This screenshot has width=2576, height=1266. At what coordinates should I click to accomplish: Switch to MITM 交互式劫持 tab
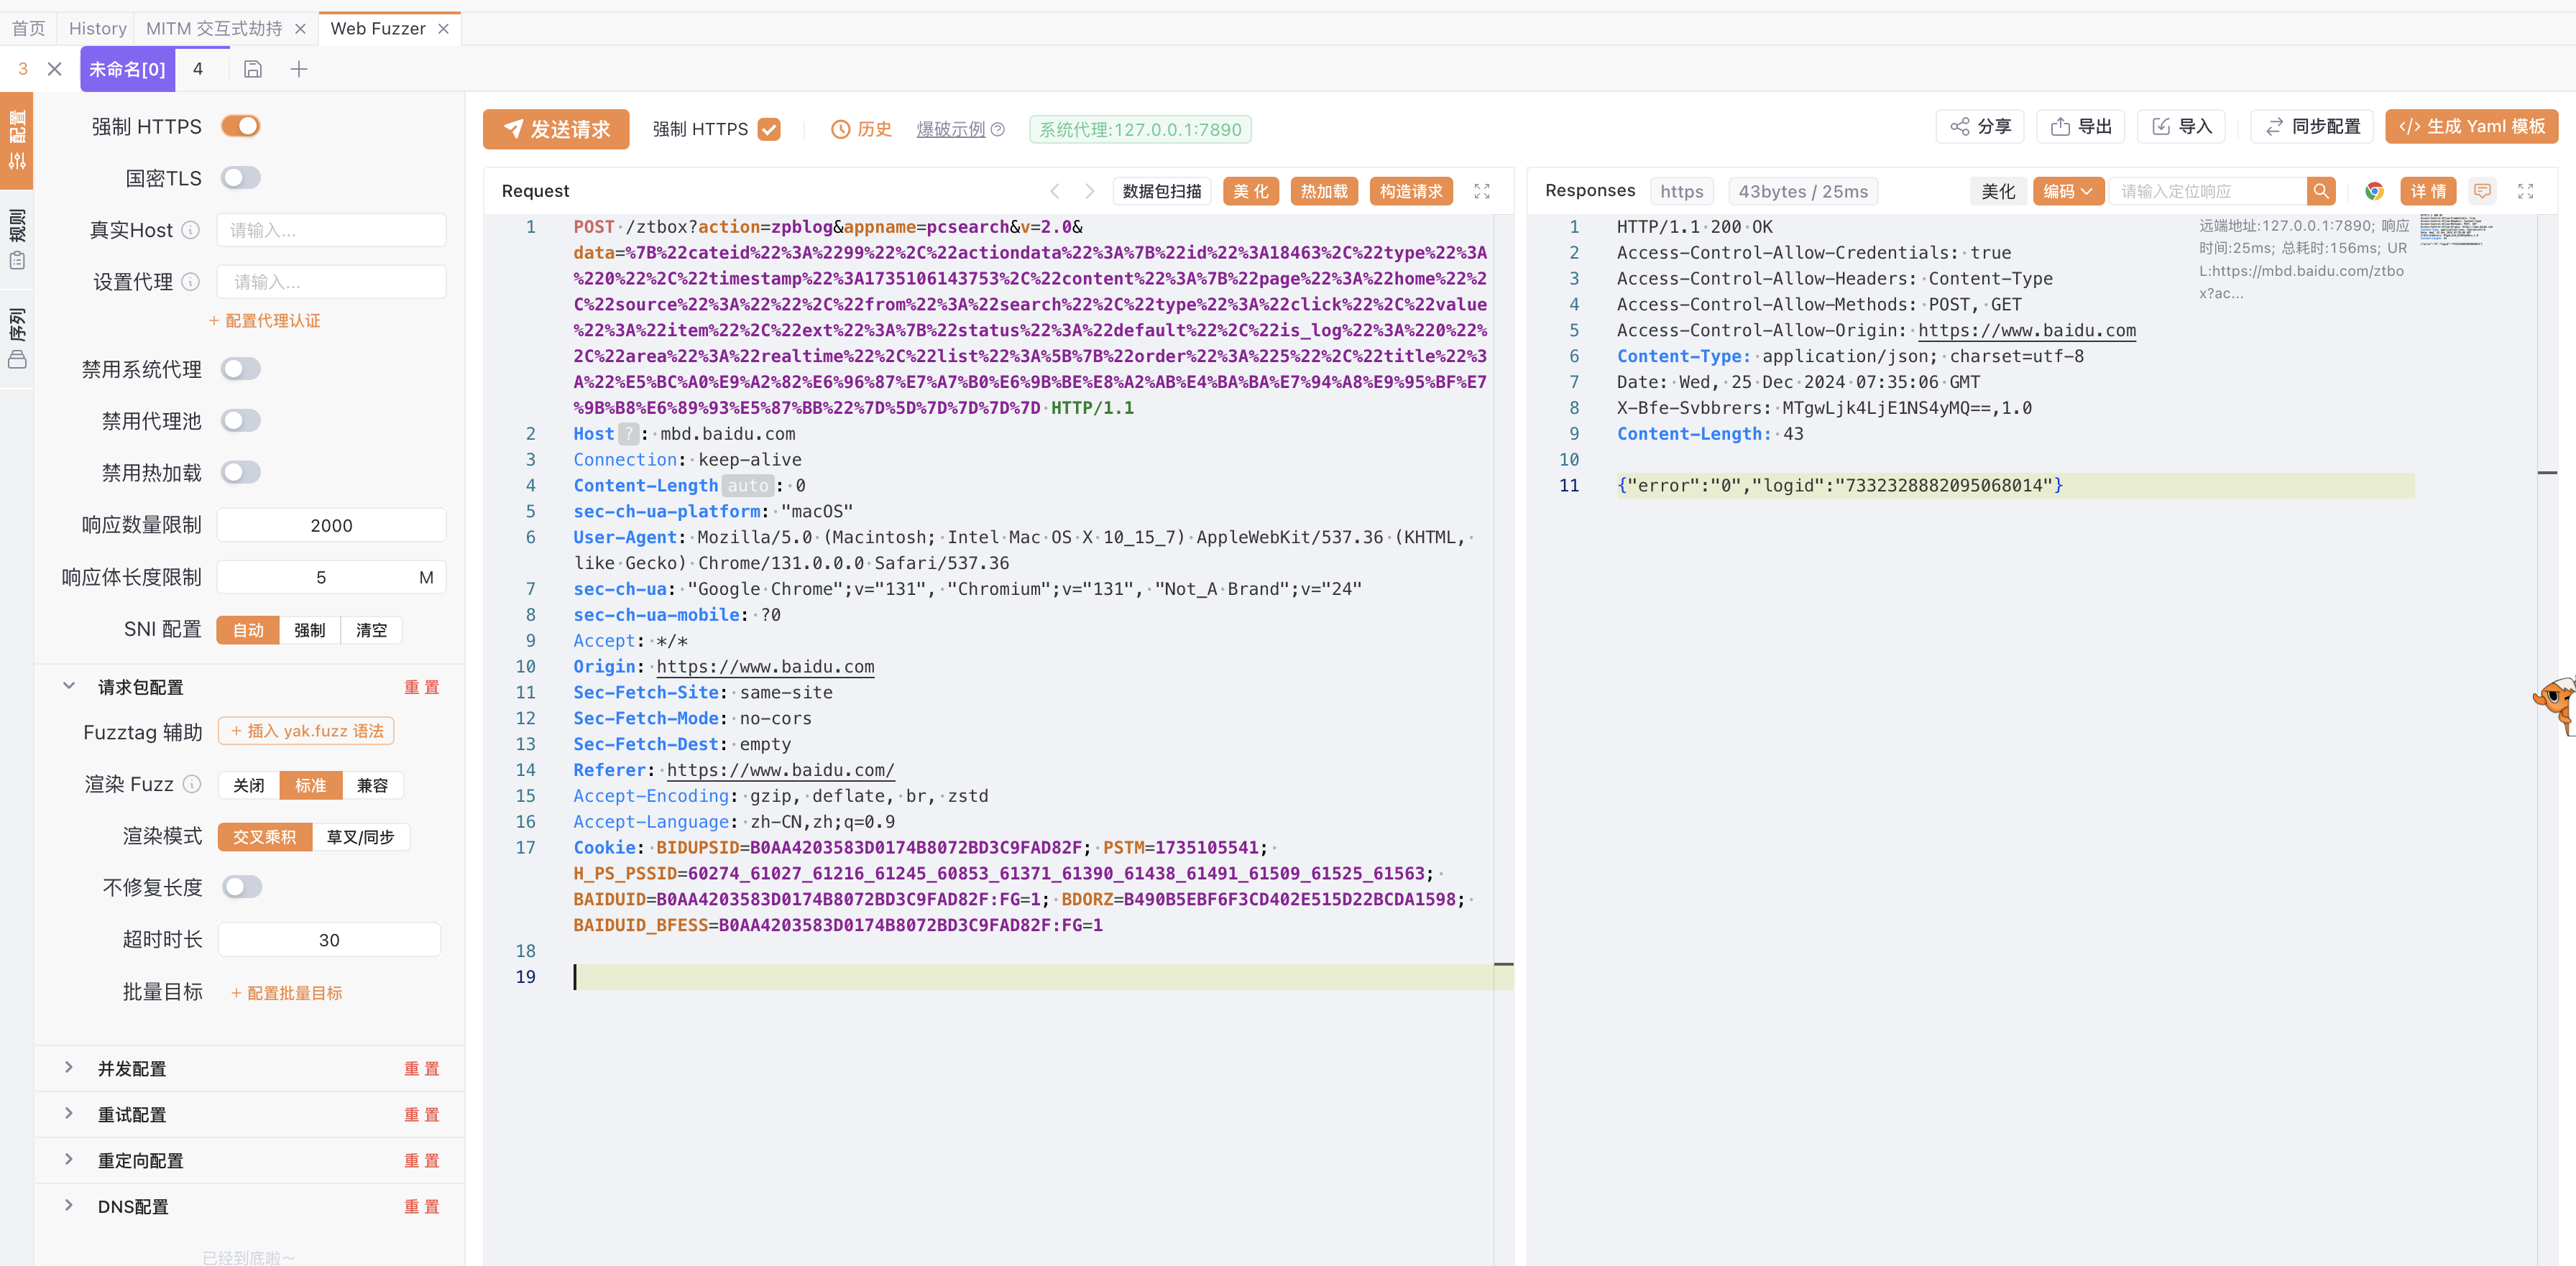[x=213, y=28]
